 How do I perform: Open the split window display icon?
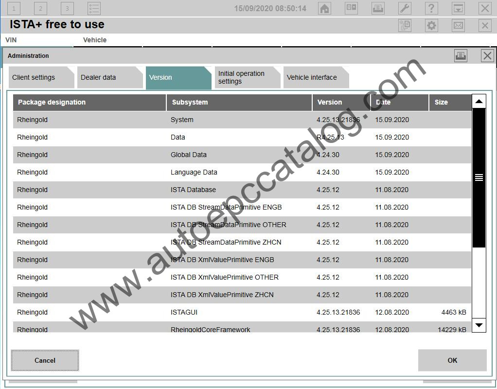[x=351, y=8]
